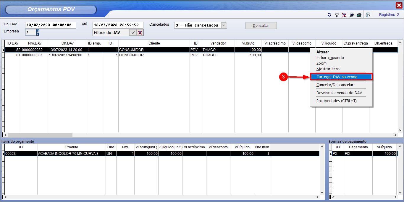Click the clear filter icon in top toolbar
The height and width of the screenshot is (202, 404).
344,15
